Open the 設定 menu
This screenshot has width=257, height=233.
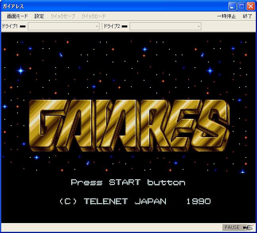(39, 16)
